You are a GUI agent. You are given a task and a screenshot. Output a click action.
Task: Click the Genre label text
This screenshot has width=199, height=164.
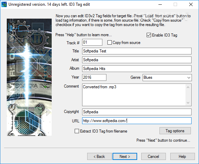click(135, 77)
